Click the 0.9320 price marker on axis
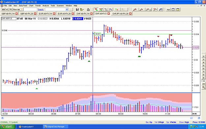The width and height of the screenshot is (206, 129). click(196, 48)
